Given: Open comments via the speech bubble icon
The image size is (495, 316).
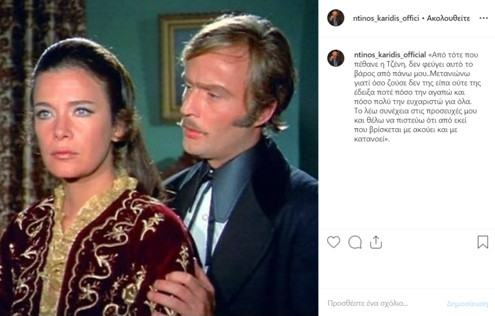Looking at the screenshot, I should (355, 242).
